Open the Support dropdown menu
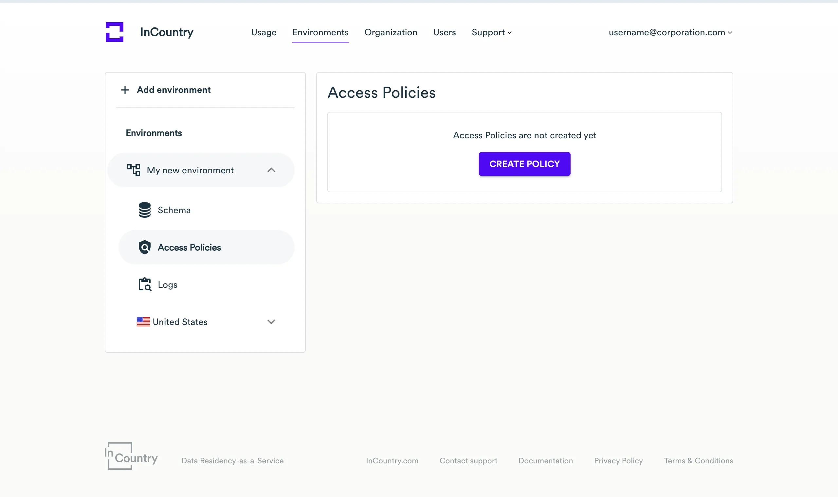The image size is (838, 497). point(491,32)
